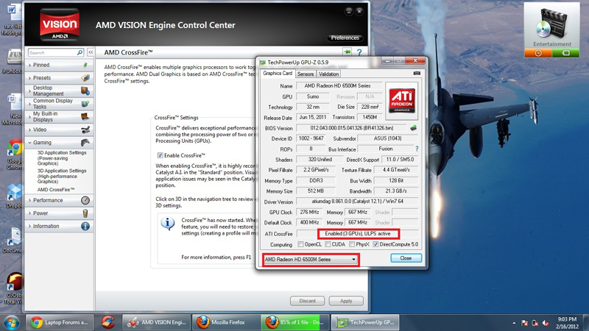The image size is (589, 331).
Task: Click the Firefox download progress taskbar button
Action: pos(295,322)
